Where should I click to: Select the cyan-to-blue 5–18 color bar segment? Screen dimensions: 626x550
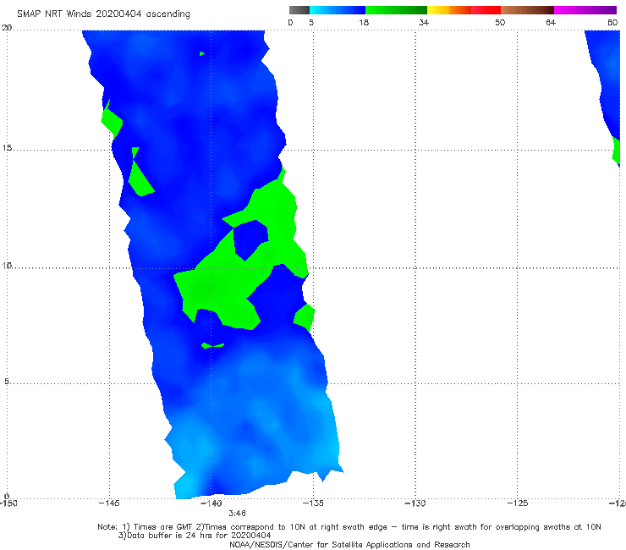[x=338, y=10]
